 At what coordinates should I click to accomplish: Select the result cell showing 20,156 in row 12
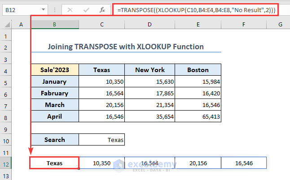pyautogui.click(x=198, y=163)
